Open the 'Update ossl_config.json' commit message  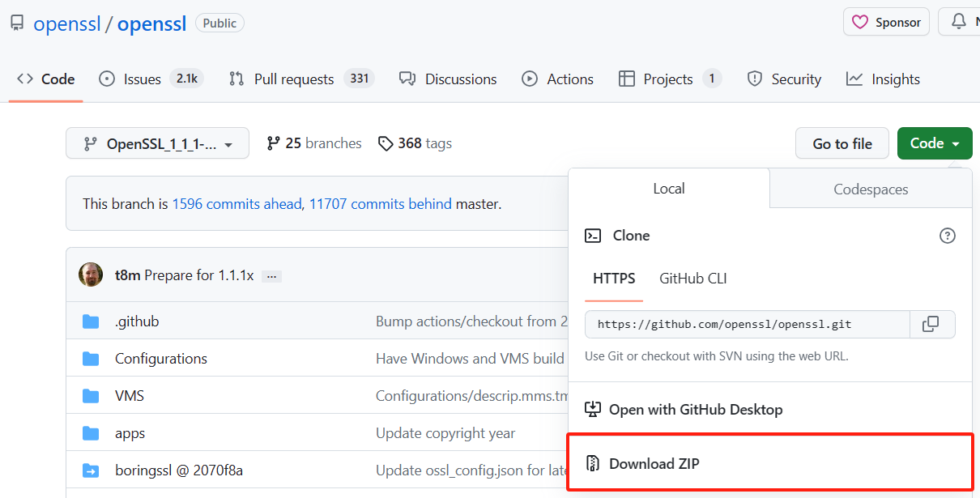click(x=472, y=470)
